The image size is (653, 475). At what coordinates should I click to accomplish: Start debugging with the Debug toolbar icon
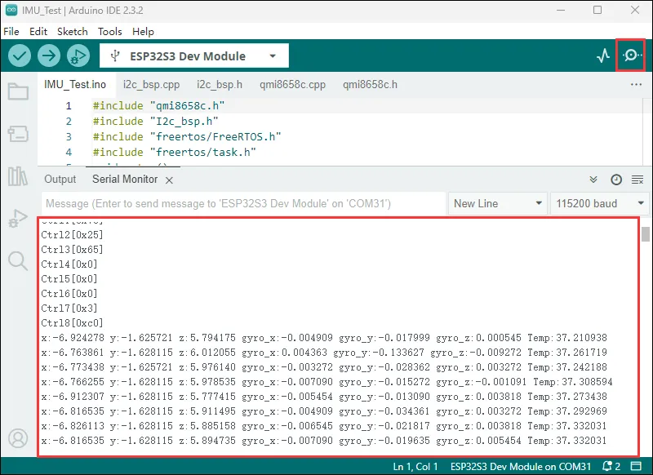click(78, 55)
